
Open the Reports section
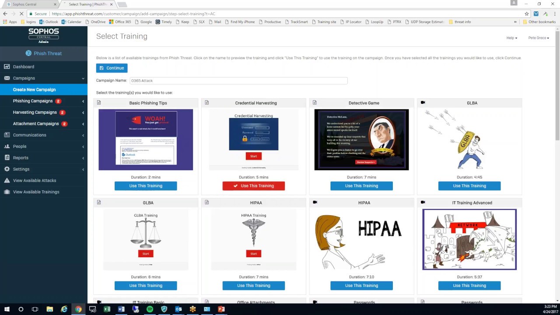pyautogui.click(x=44, y=157)
